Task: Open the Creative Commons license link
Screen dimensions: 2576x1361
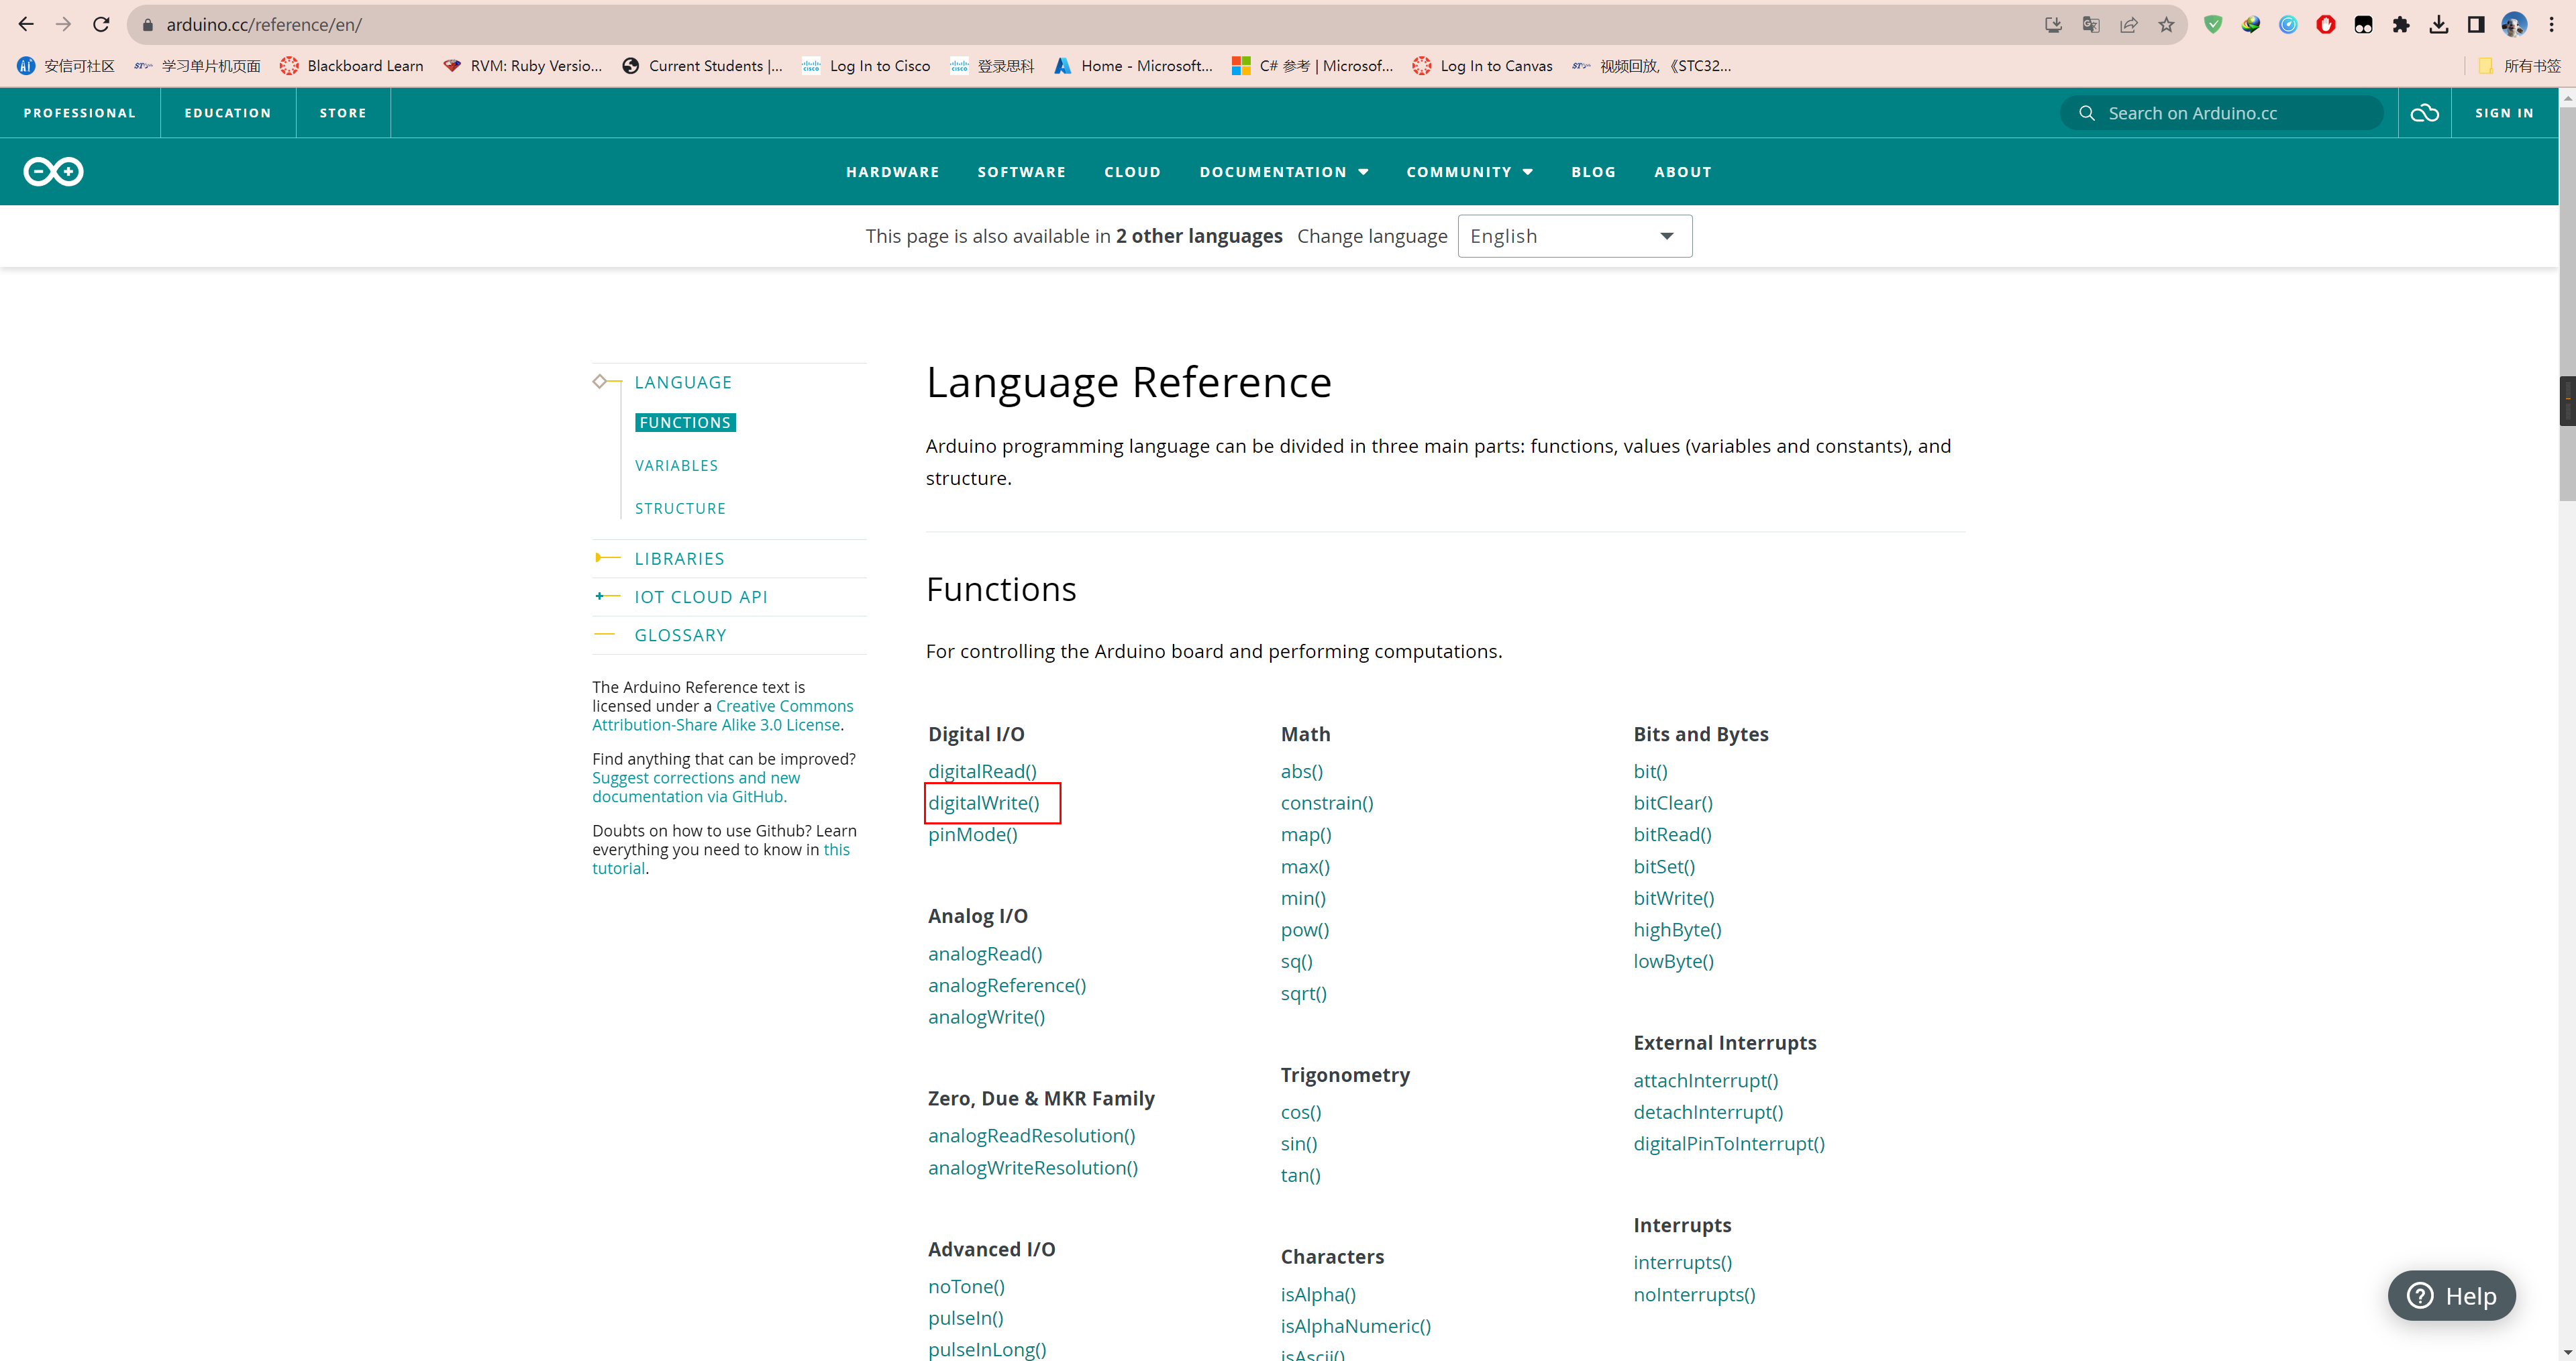Action: point(722,716)
